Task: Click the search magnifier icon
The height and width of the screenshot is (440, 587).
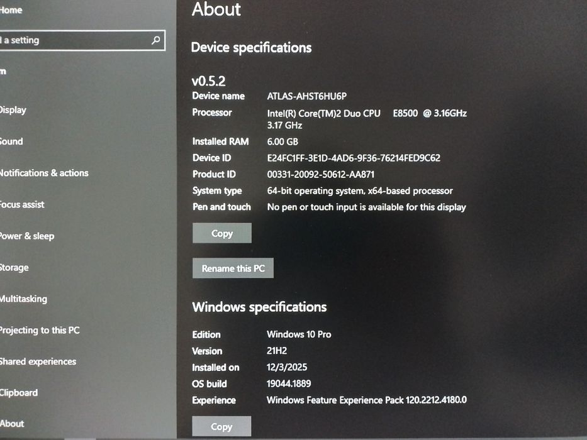Action: pyautogui.click(x=156, y=40)
